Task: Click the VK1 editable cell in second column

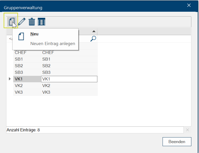Action: [69, 79]
